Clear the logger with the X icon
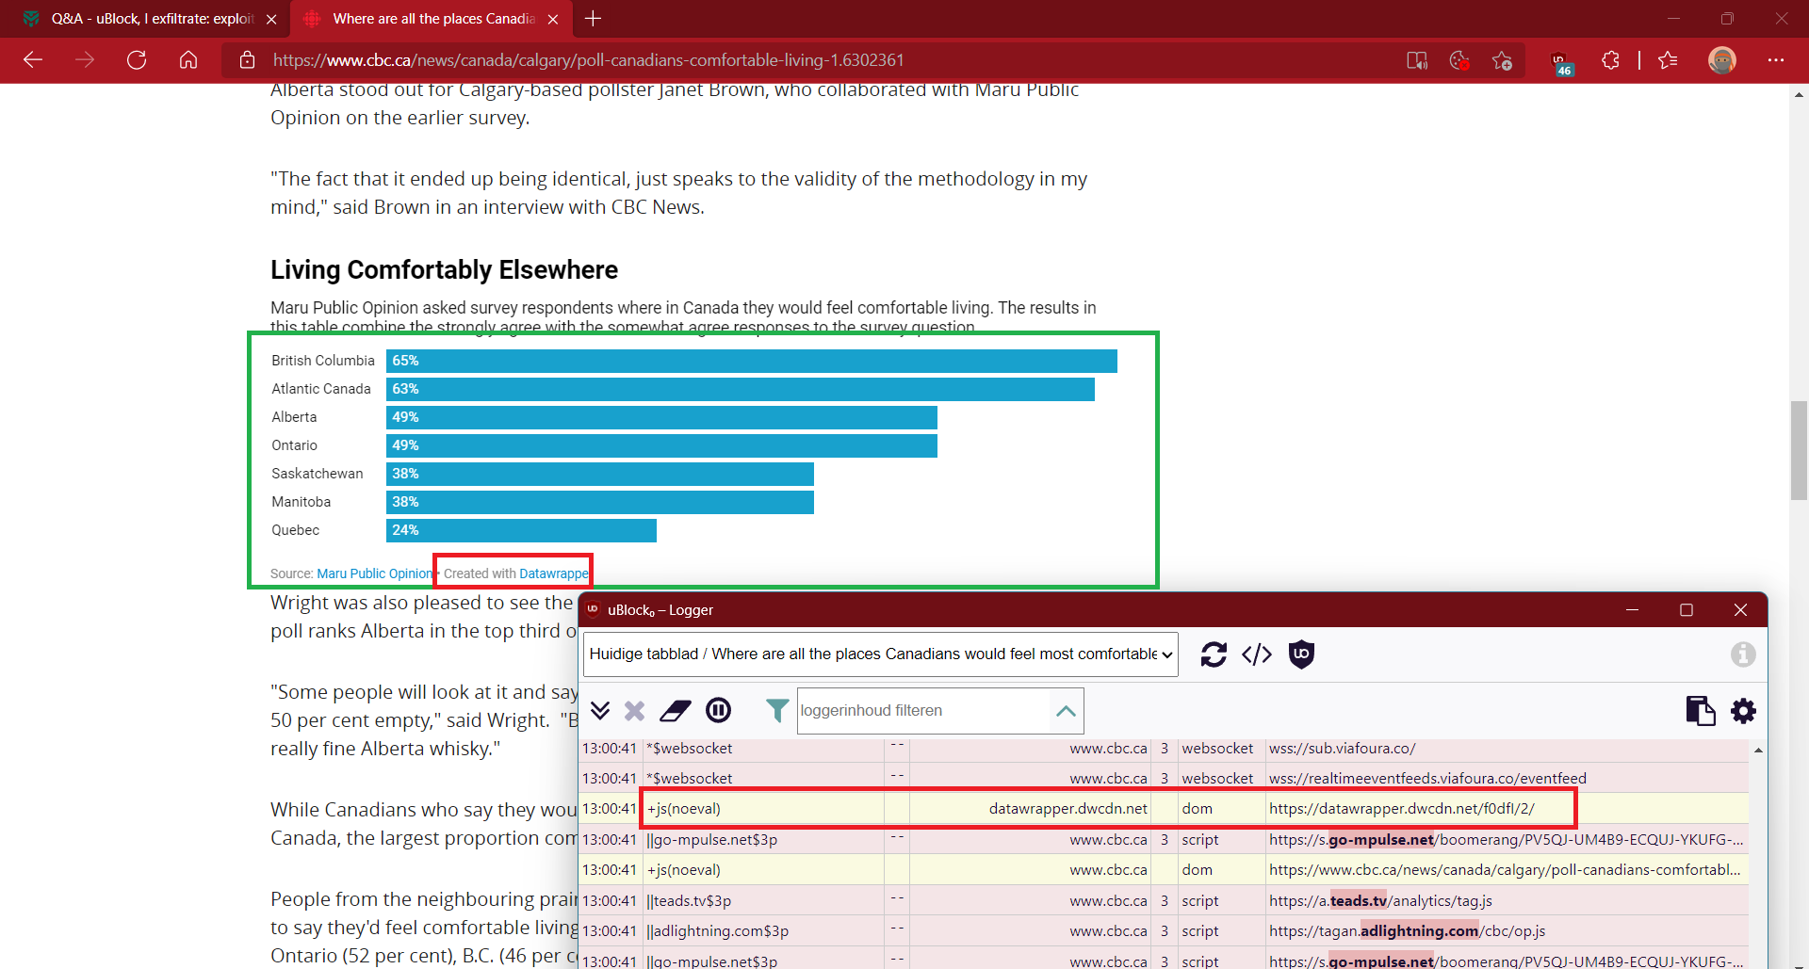The image size is (1809, 969). pos(635,710)
